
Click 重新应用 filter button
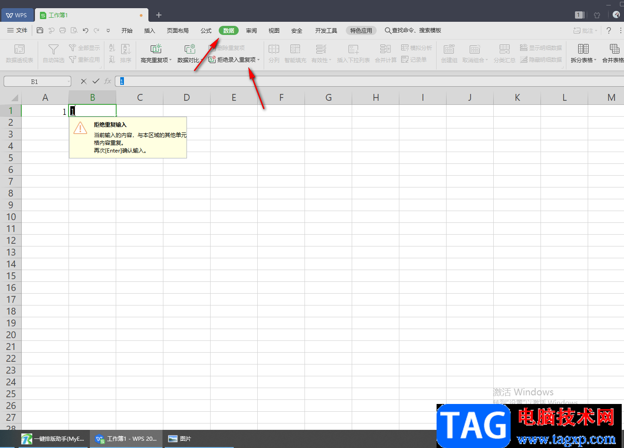(84, 59)
